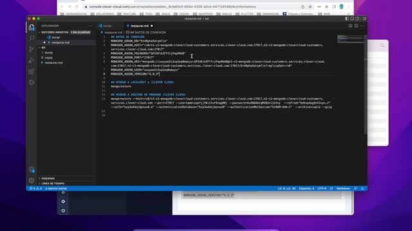
Task: Switch to the restaurar.md tab
Action: click(139, 26)
